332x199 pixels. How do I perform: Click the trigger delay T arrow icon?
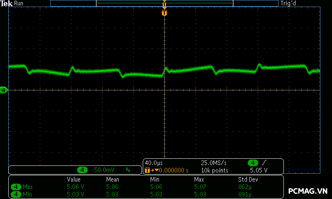tap(149, 170)
